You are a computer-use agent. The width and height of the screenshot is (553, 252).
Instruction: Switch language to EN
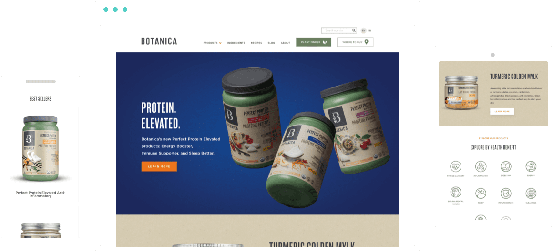pos(364,30)
